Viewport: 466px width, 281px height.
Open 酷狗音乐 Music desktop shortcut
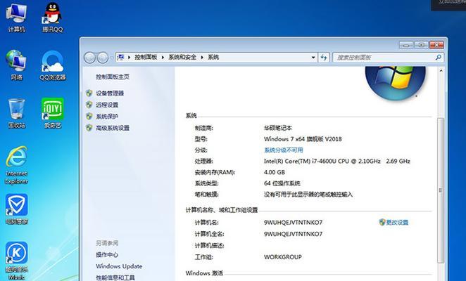pyautogui.click(x=16, y=261)
